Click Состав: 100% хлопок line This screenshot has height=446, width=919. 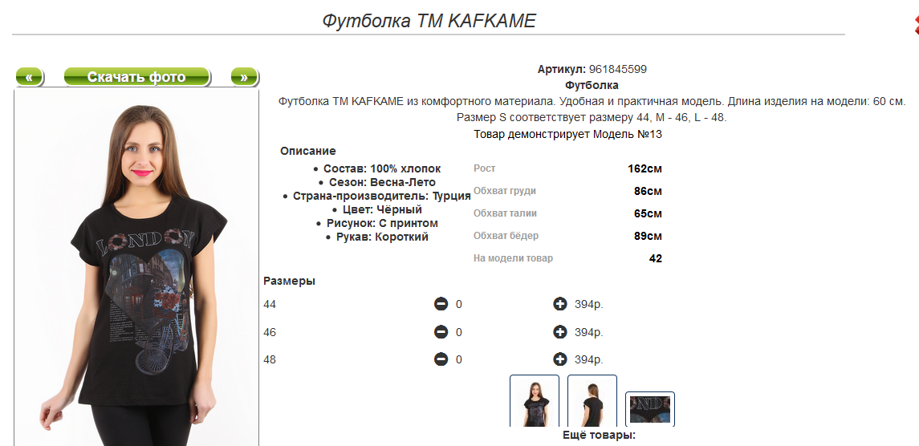click(381, 168)
